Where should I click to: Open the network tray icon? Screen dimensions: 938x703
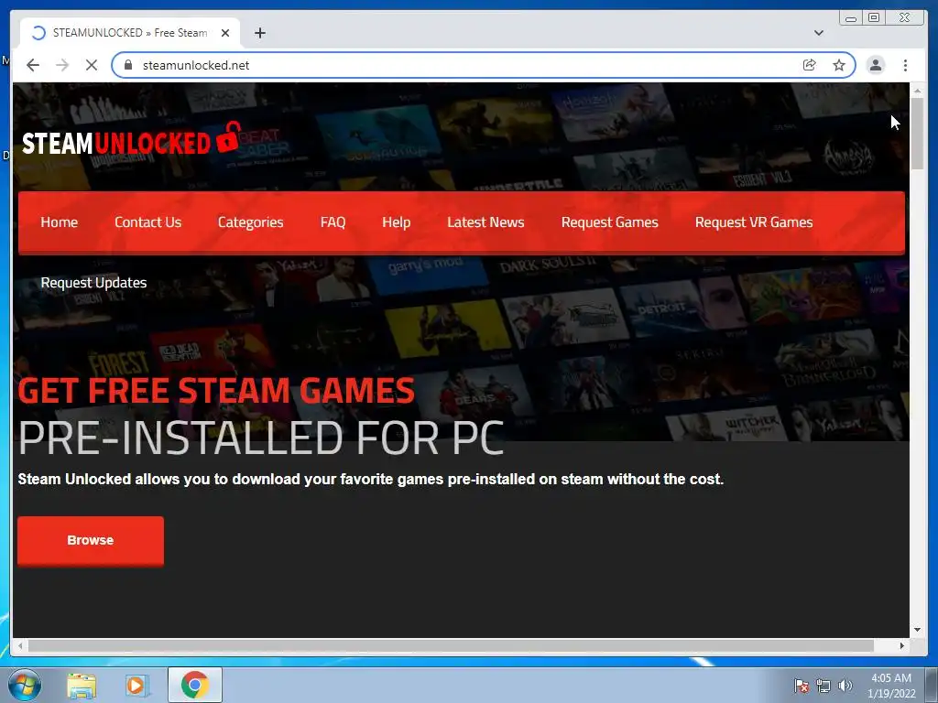pos(823,686)
